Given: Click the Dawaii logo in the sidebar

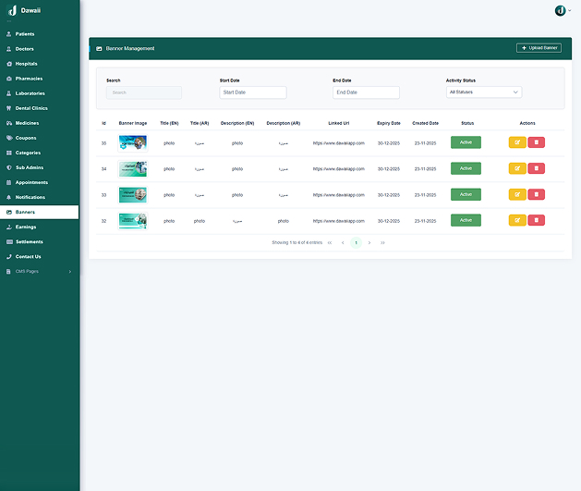Looking at the screenshot, I should pos(13,10).
